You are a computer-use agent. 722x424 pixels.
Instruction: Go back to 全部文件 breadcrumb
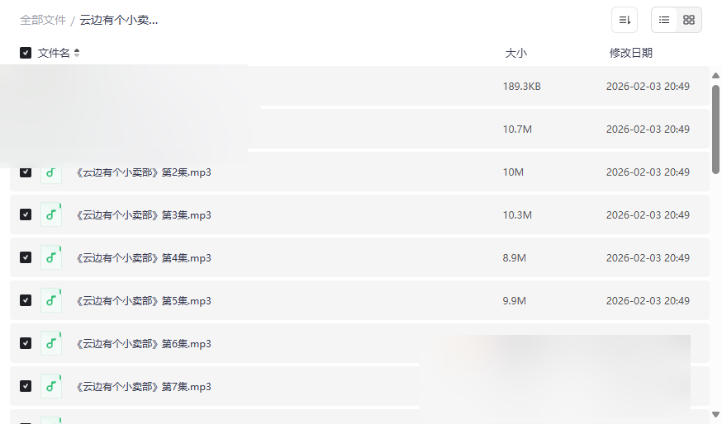click(x=43, y=20)
